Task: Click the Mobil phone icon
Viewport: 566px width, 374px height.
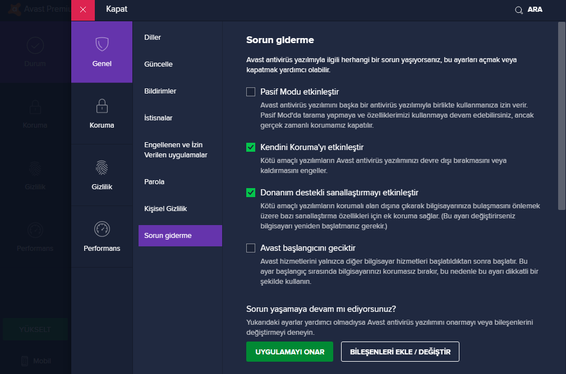Action: tap(25, 361)
